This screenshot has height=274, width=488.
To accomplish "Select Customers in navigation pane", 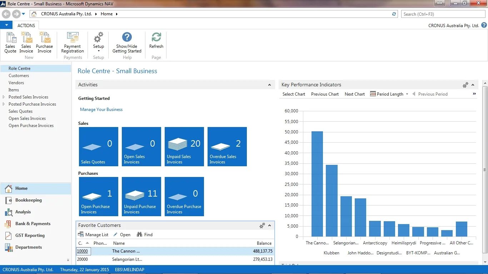I will pyautogui.click(x=19, y=76).
